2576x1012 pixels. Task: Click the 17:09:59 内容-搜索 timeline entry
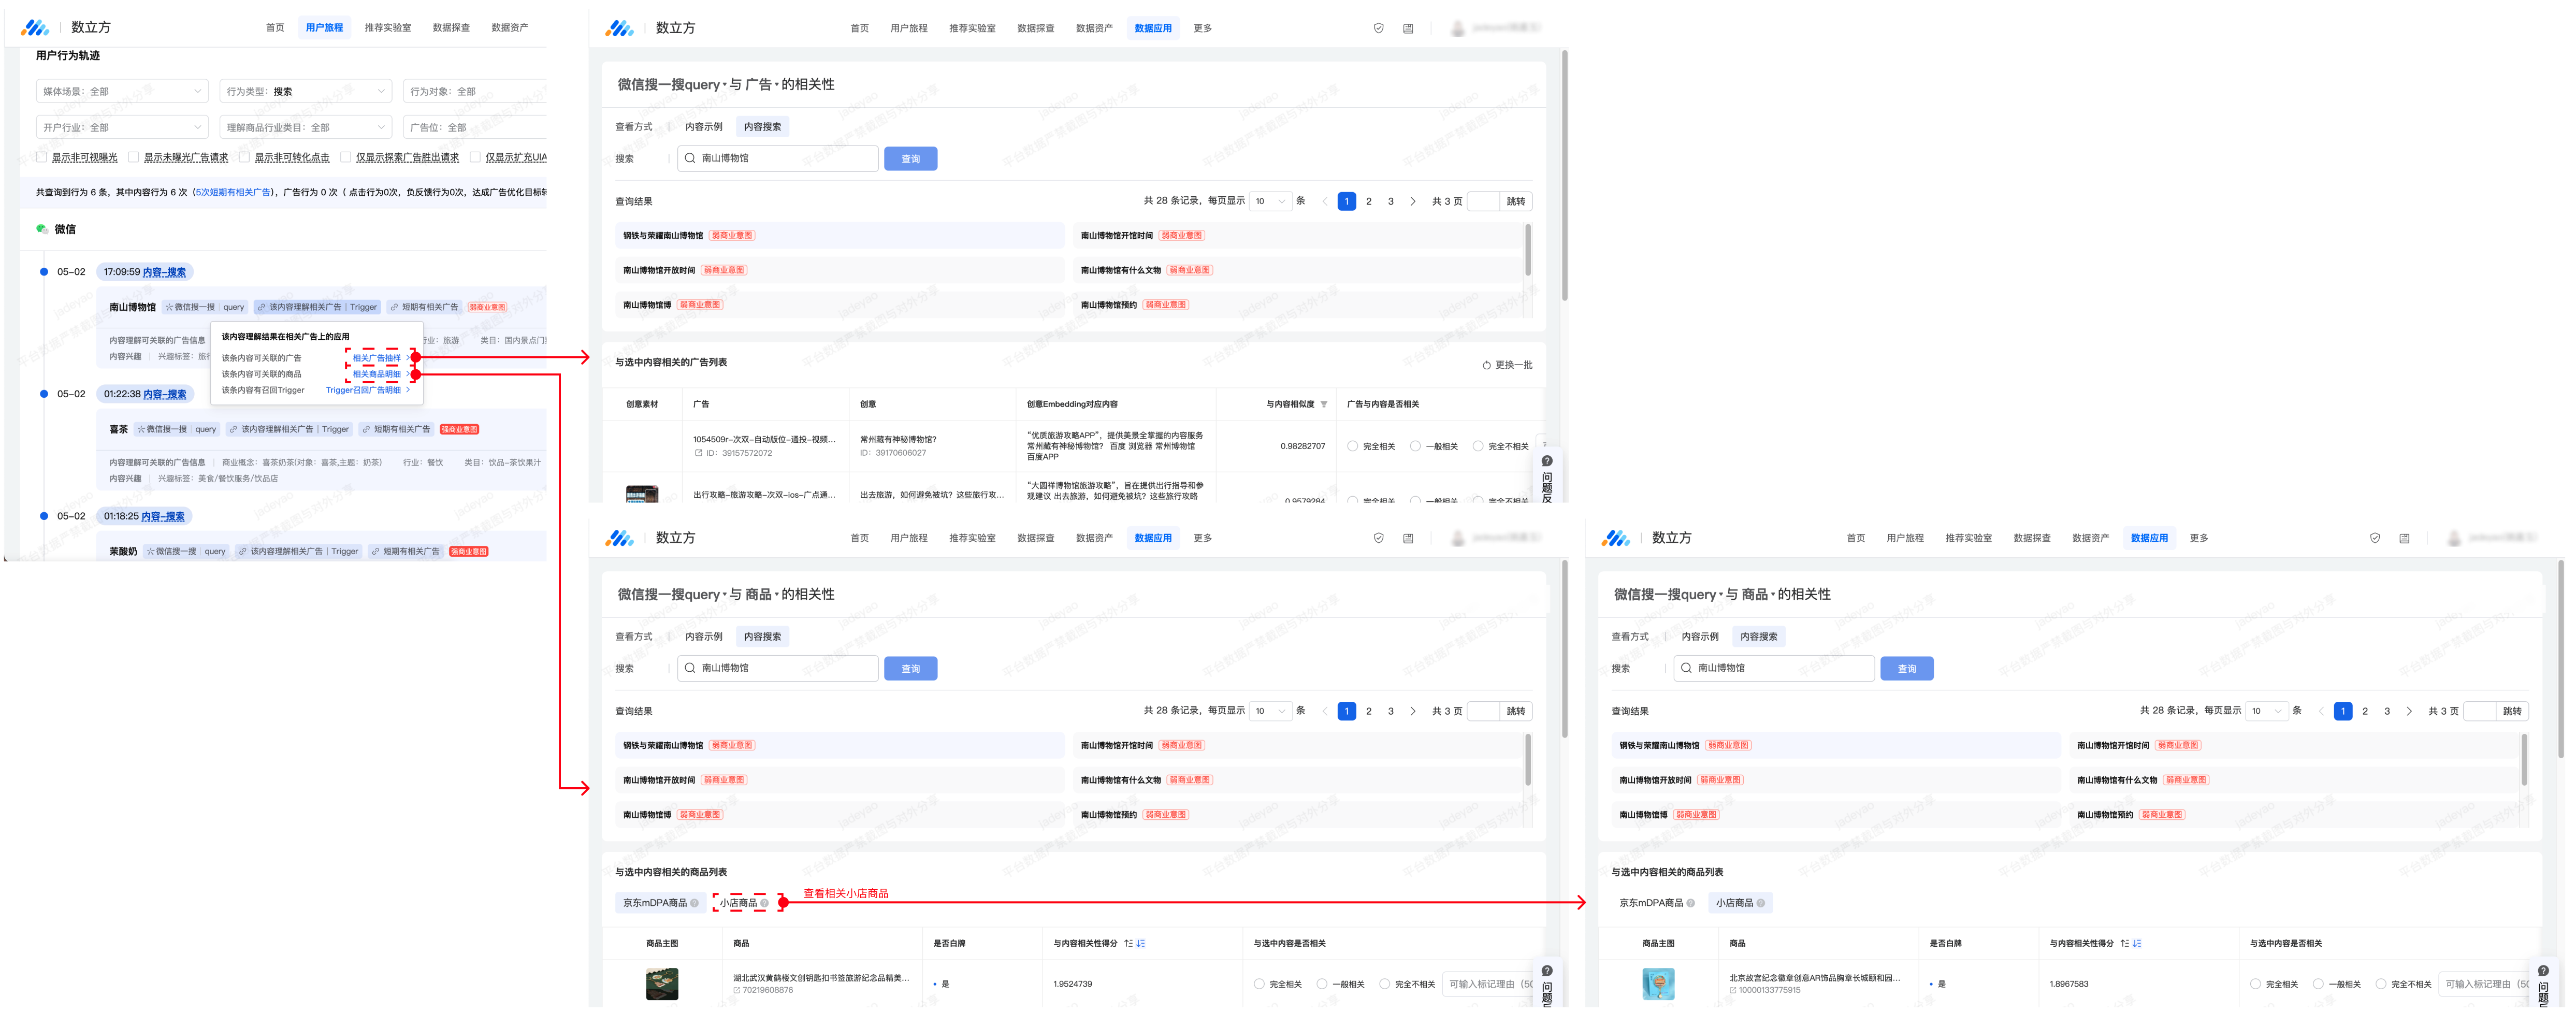pos(145,272)
